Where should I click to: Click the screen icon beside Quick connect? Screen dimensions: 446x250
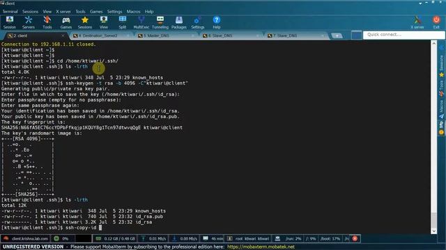356,35
